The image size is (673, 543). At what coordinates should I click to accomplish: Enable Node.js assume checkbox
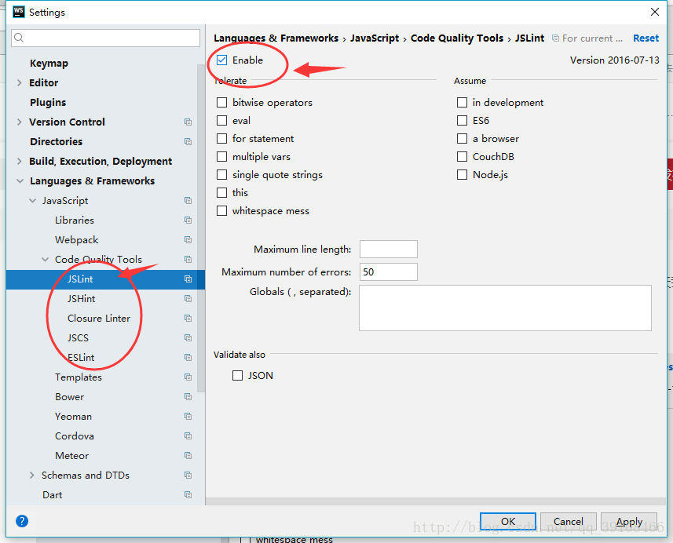(463, 174)
